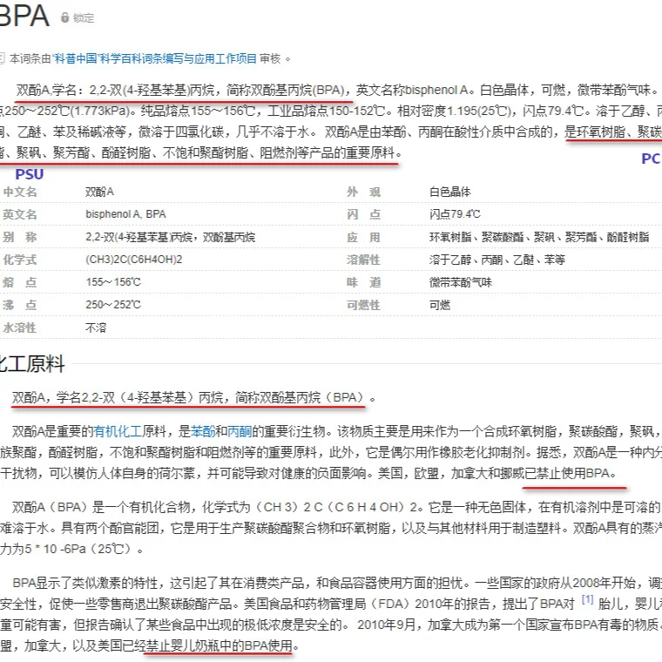
Task: Click the 白色晶体 value in table
Action: [450, 193]
